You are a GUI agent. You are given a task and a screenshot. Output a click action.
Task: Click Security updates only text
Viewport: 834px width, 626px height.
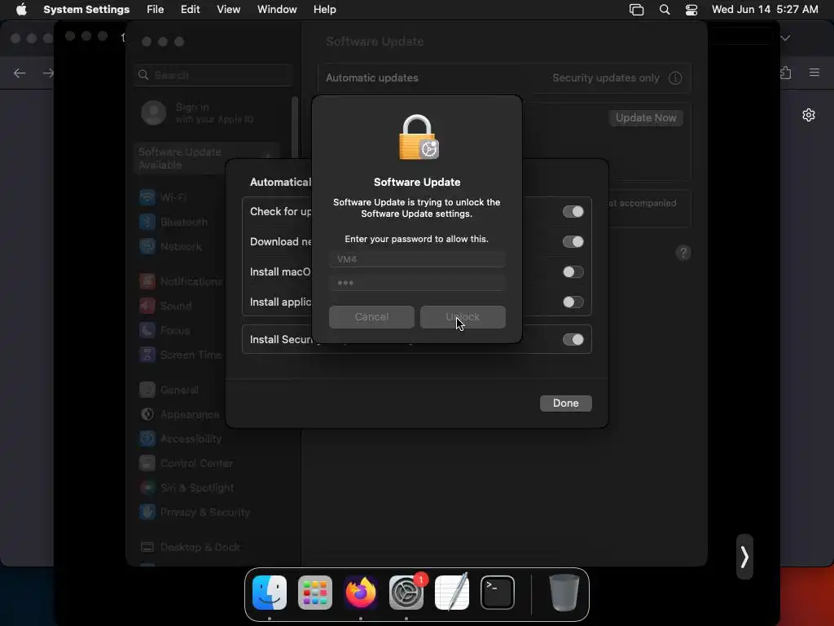(606, 78)
